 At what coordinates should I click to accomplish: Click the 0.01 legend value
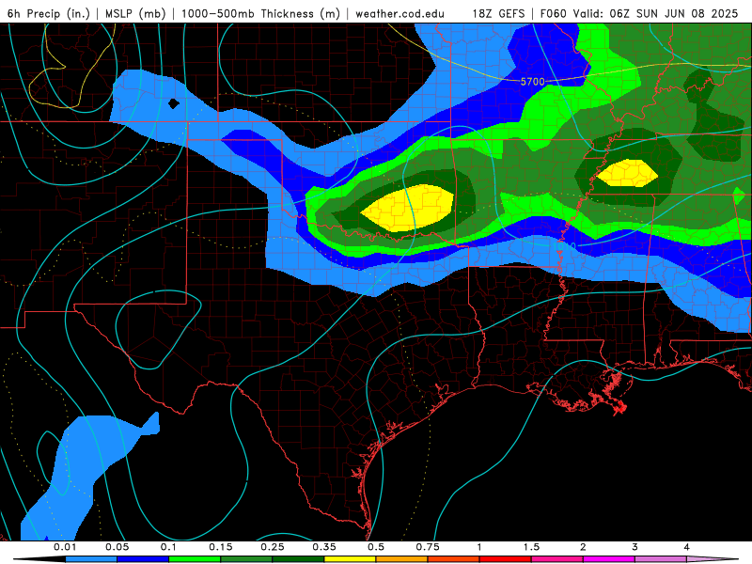click(x=65, y=547)
